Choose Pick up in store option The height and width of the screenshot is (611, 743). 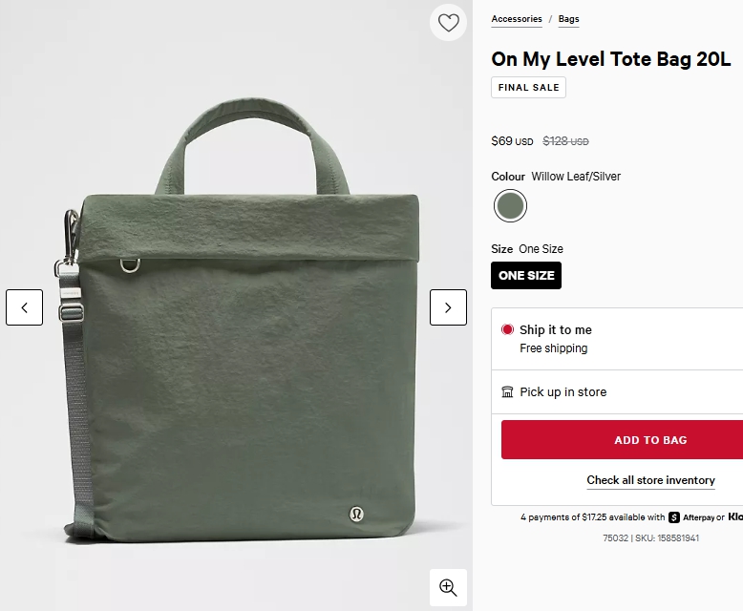tap(563, 392)
